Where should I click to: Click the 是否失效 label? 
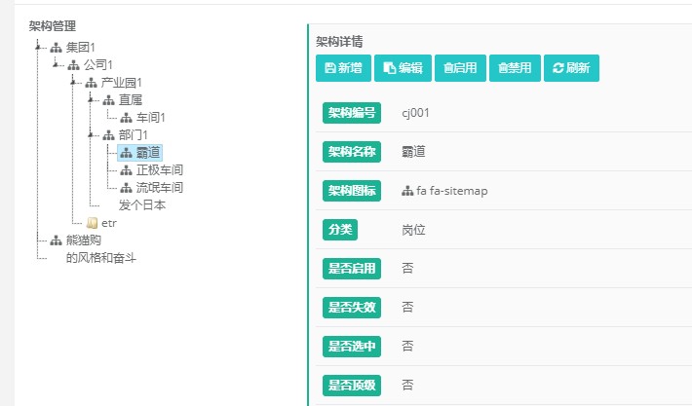point(352,308)
